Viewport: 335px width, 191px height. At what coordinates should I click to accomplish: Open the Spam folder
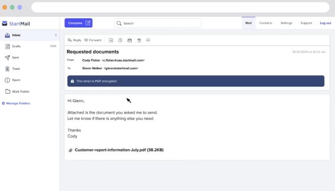30,80
